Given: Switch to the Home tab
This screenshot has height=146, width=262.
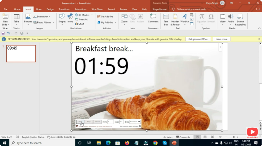Looking at the screenshot, I should (17, 9).
